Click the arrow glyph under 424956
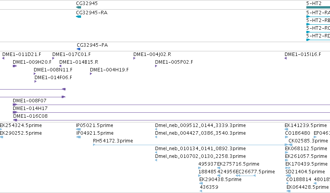The image size is (330, 193). 219,176
